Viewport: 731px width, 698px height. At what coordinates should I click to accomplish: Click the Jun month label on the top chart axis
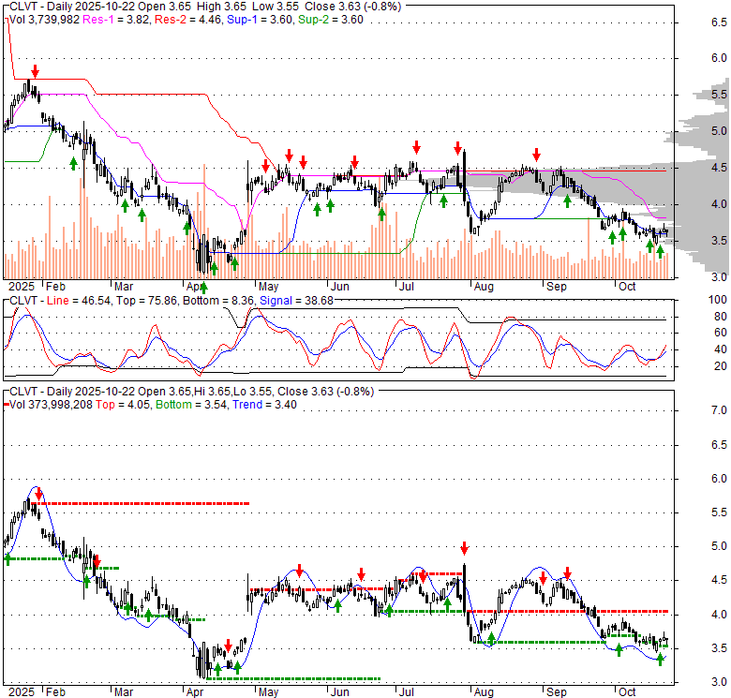click(x=340, y=287)
